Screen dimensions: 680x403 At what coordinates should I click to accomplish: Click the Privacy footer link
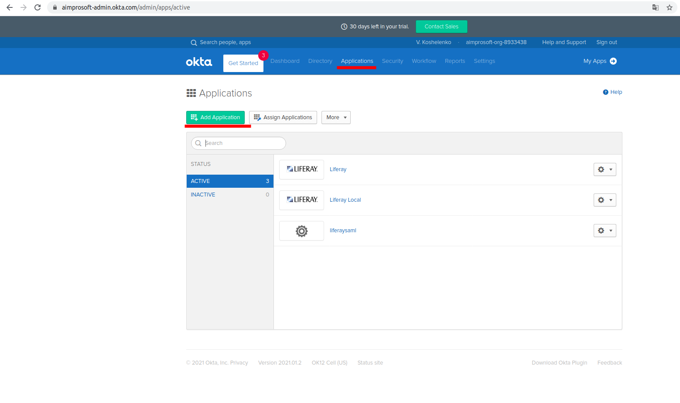(239, 363)
